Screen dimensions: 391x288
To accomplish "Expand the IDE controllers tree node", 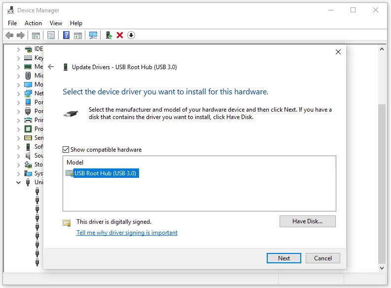I will [18, 49].
